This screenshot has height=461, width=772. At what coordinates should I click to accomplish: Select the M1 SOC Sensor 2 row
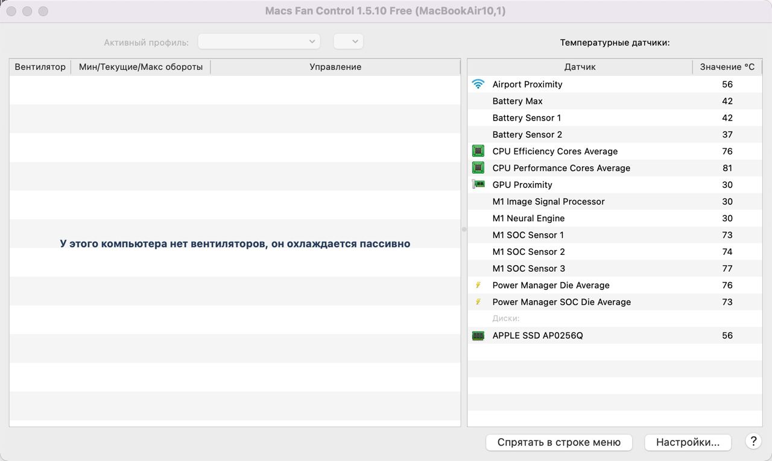coord(615,252)
